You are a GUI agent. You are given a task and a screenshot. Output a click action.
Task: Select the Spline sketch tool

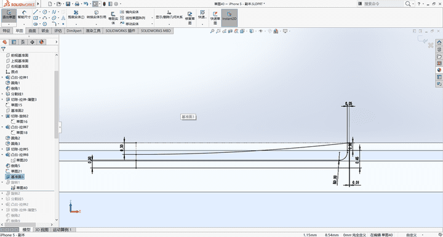(54, 12)
